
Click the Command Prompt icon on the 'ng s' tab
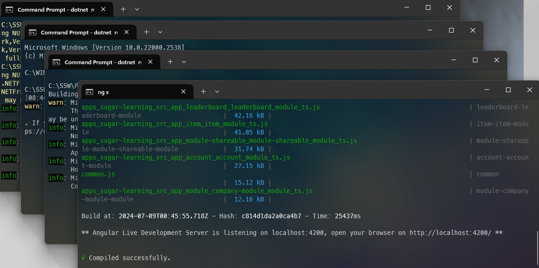(x=89, y=92)
